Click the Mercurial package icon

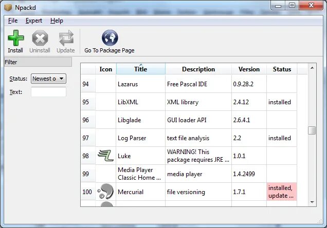coord(105,192)
